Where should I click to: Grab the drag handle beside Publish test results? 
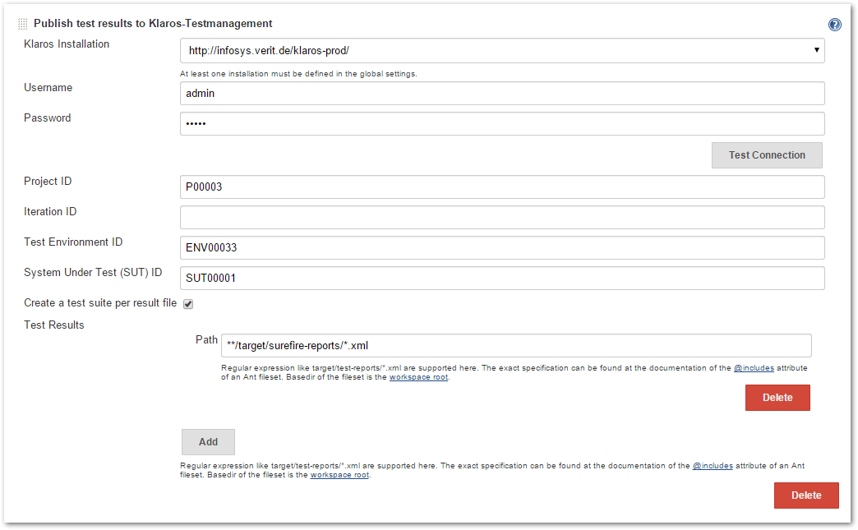(x=22, y=24)
